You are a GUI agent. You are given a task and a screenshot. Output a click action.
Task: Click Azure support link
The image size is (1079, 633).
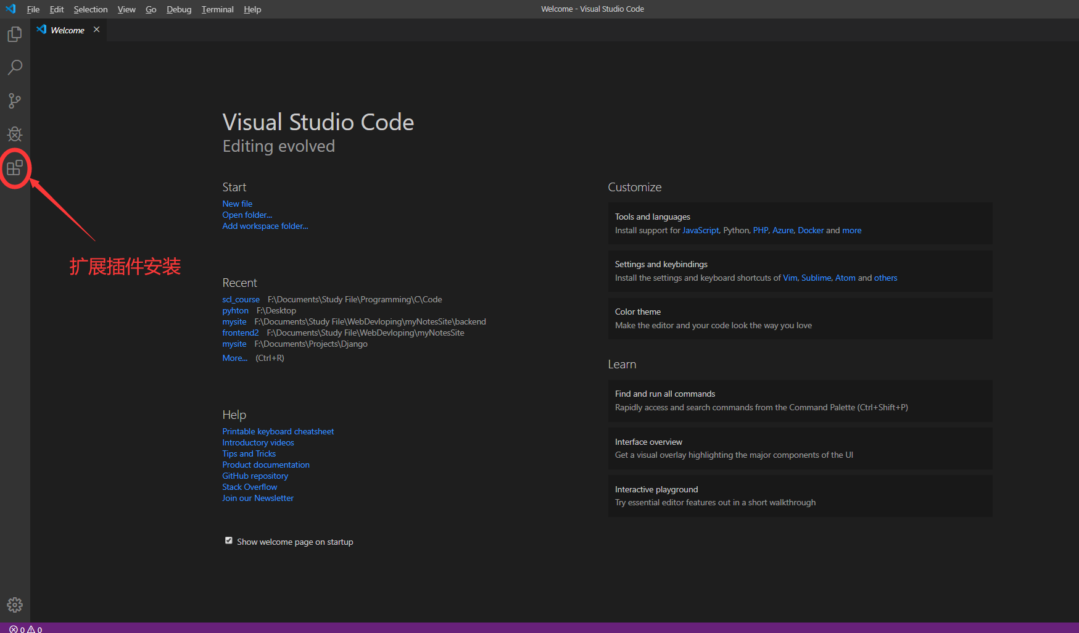[x=783, y=230]
